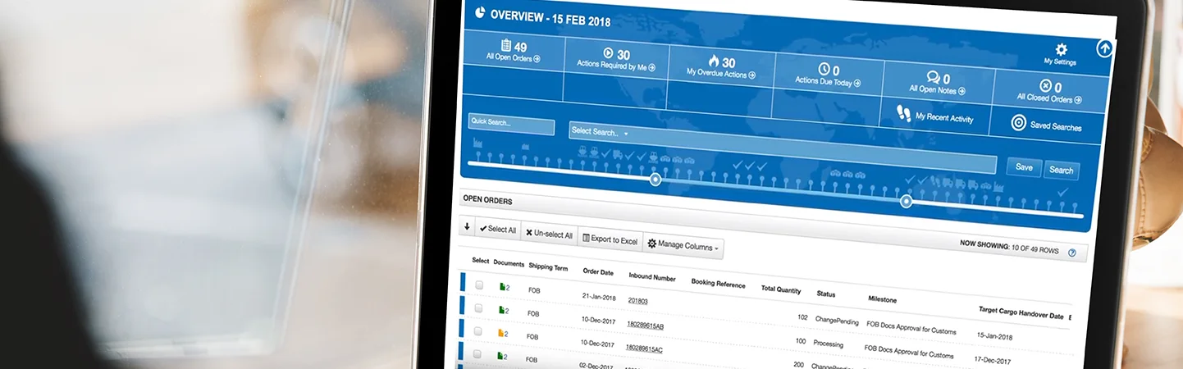The image size is (1183, 369).
Task: Click the orange document icon in 180289615AC row
Action: click(501, 333)
